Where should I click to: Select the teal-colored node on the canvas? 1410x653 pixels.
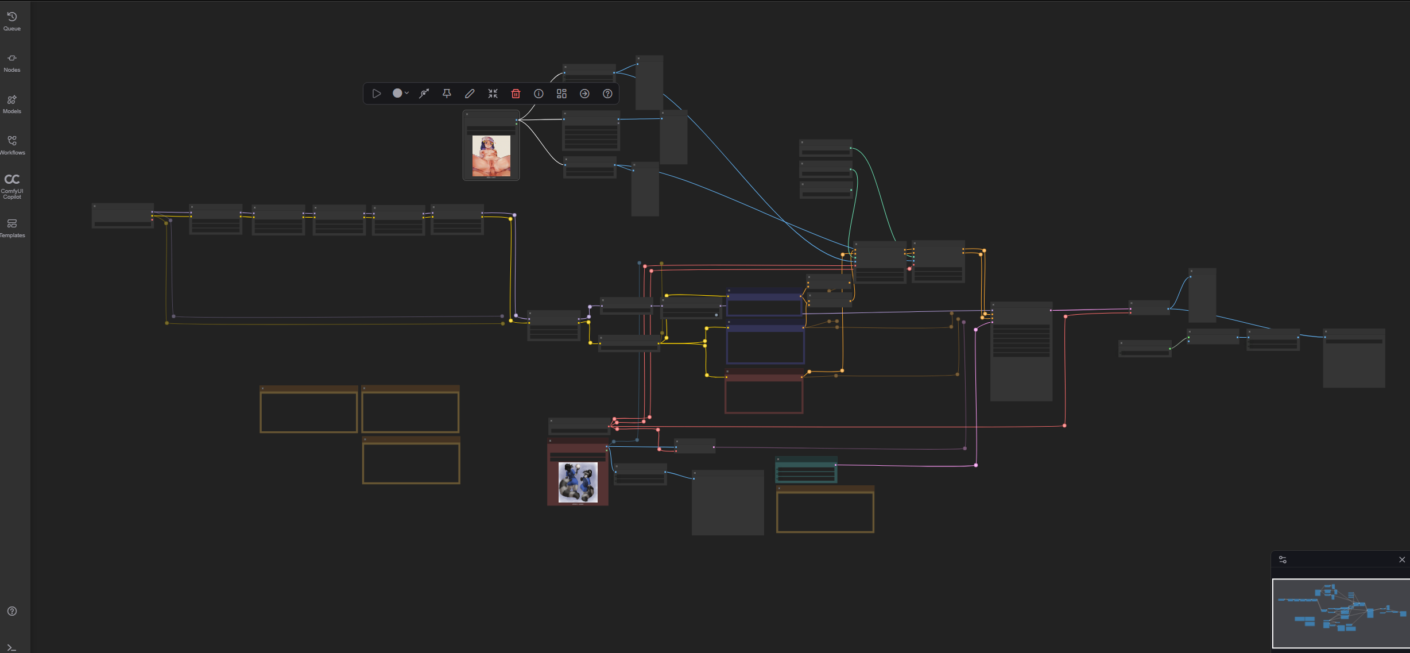[x=806, y=470]
